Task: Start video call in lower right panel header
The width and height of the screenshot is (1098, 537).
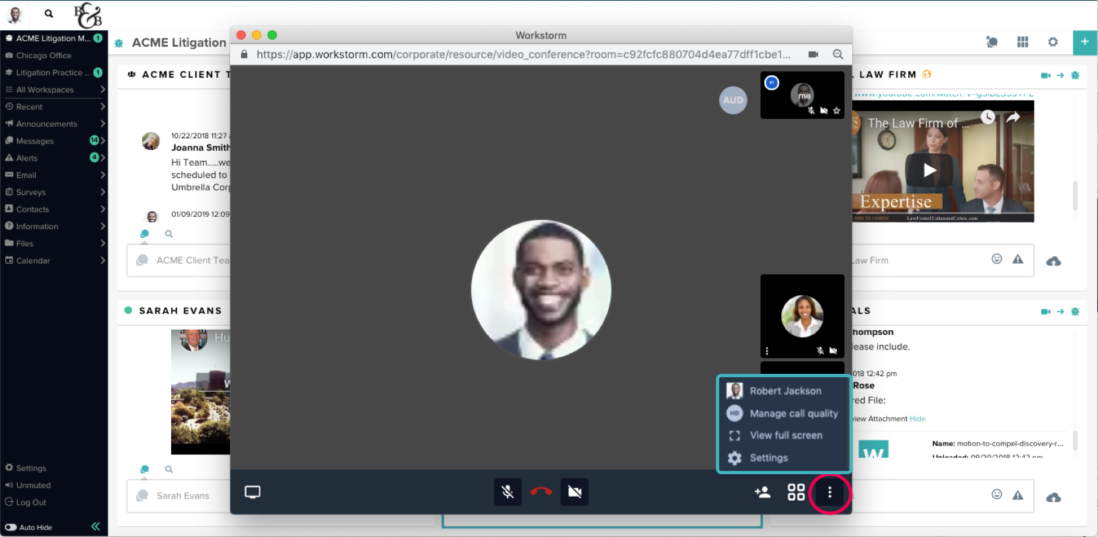Action: 1046,311
